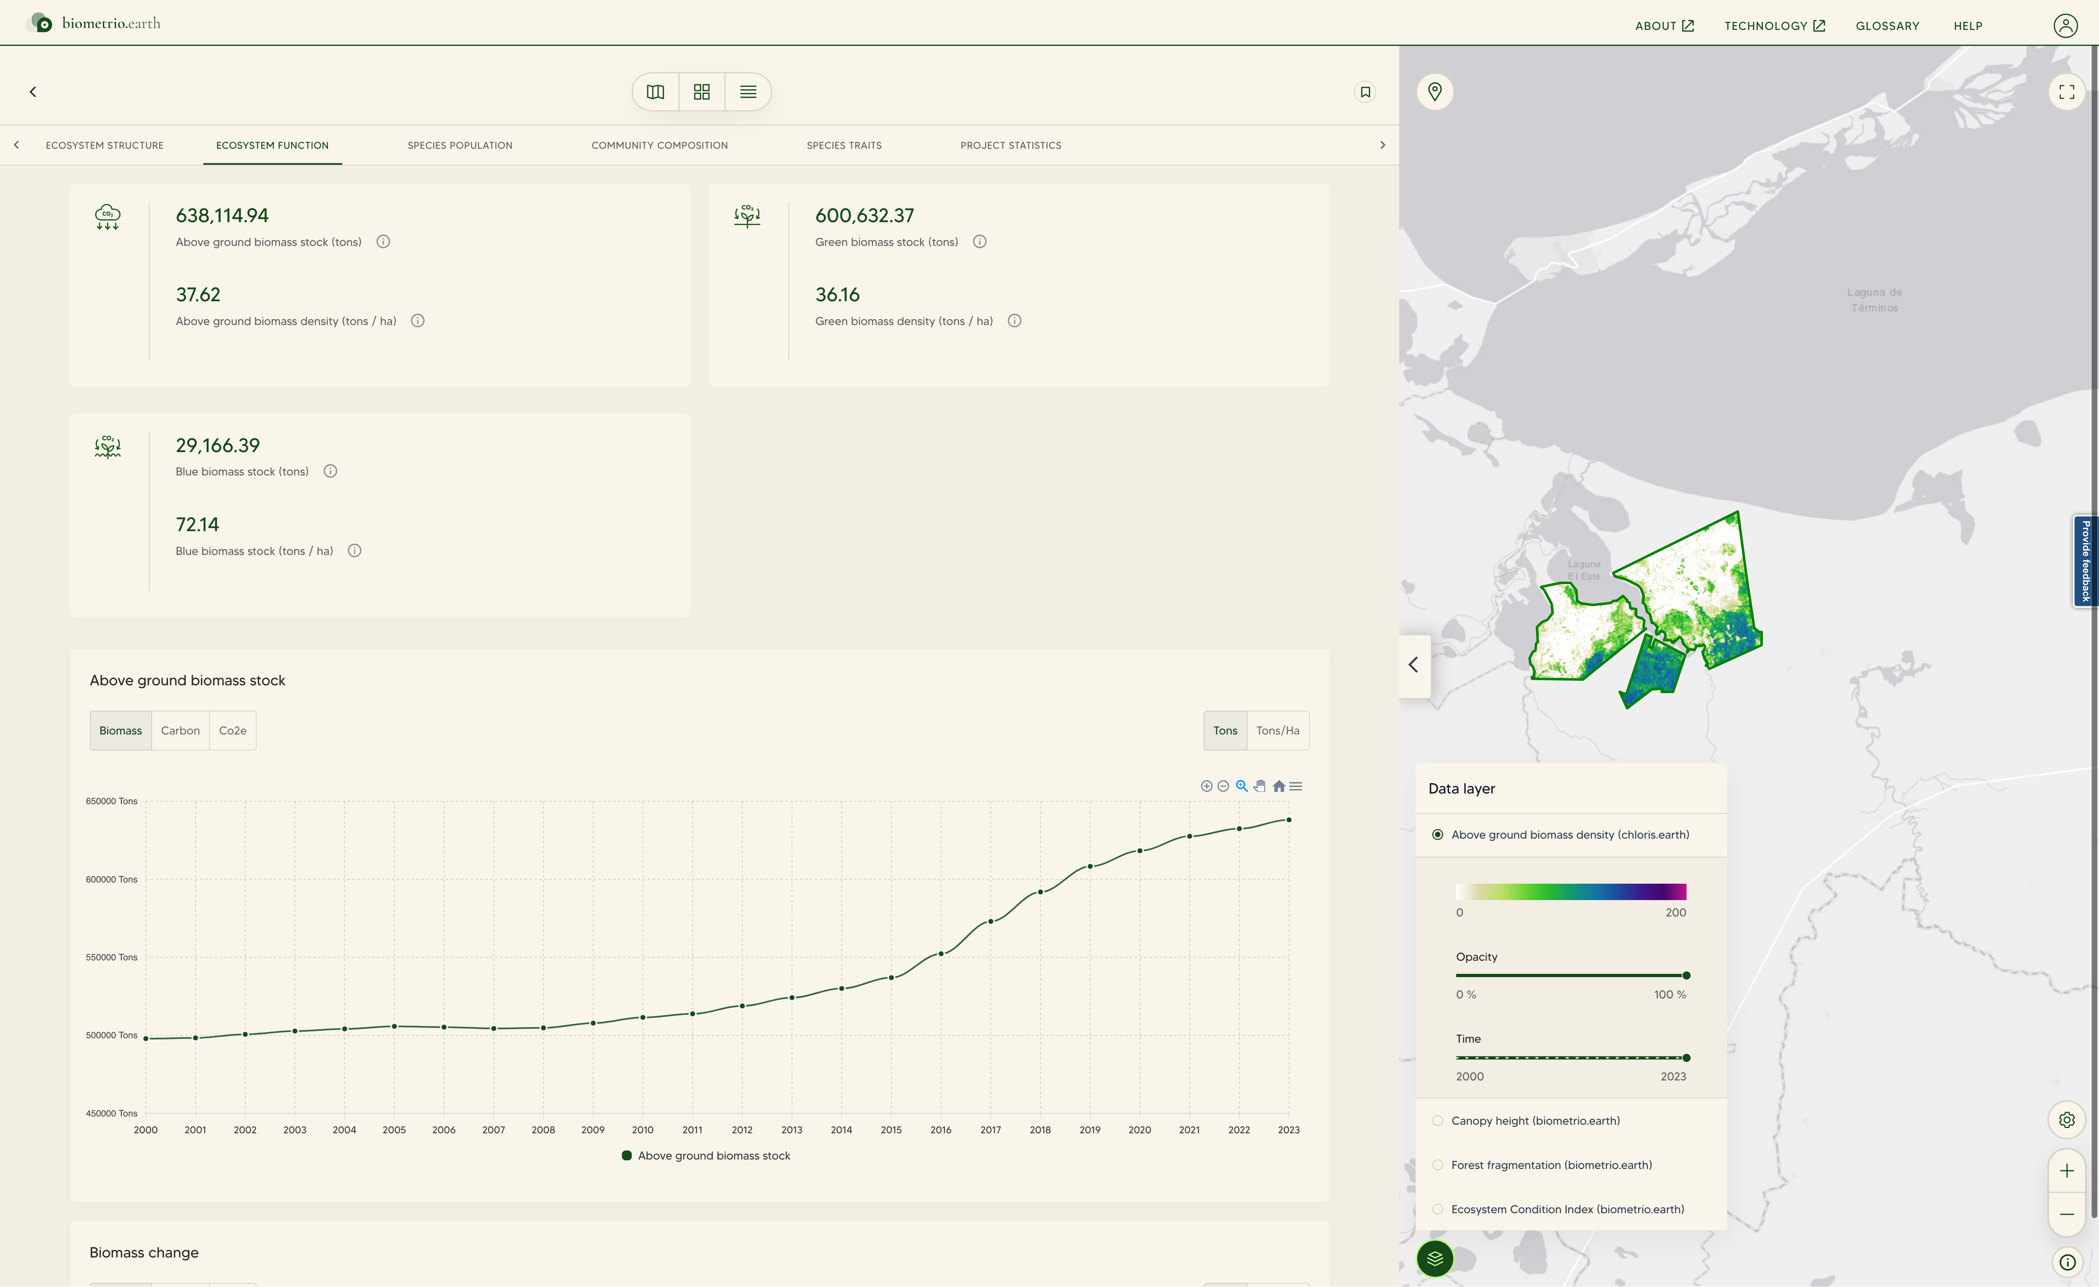
Task: Click the 600,632.37 green biomass value
Action: click(865, 216)
